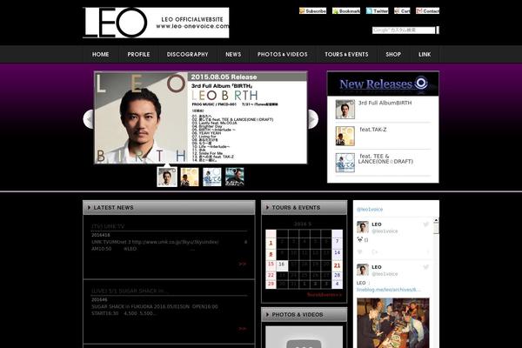Image resolution: width=522 pixels, height=348 pixels.
Task: Open feat. TEE & LANCE release link
Action: point(385,159)
